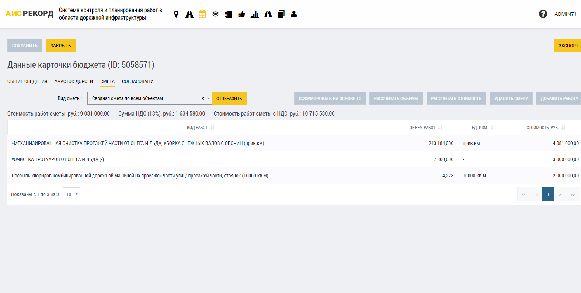Image resolution: width=581 pixels, height=293 pixels.
Task: Click the cost with НДС 10 715 580,00 text
Action: (274, 114)
